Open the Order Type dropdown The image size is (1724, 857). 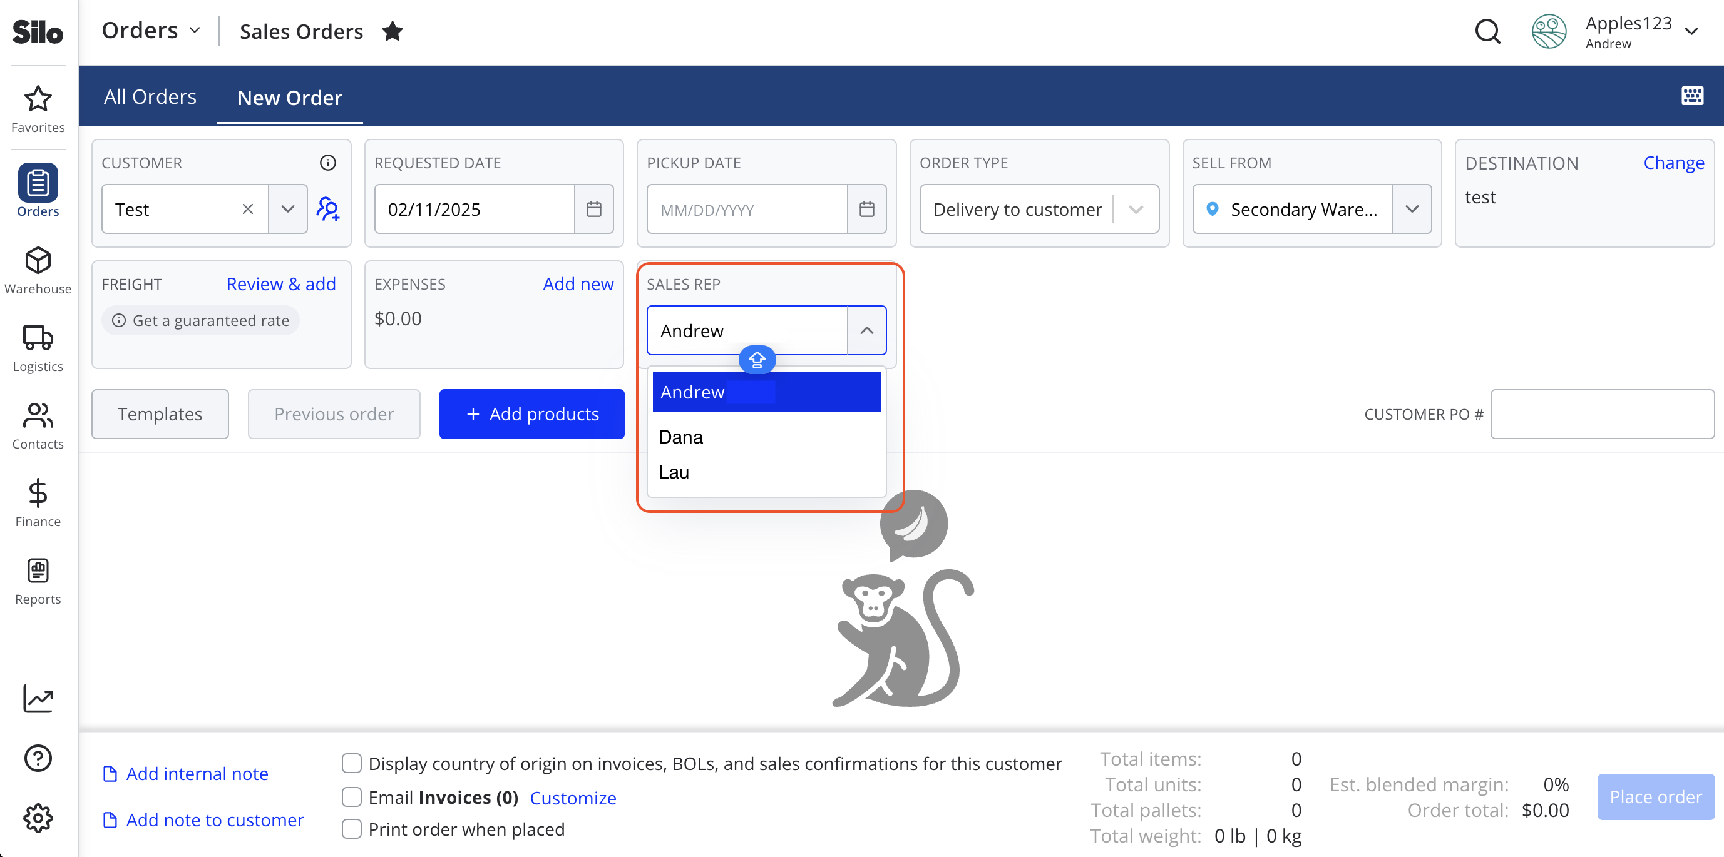(x=1039, y=210)
